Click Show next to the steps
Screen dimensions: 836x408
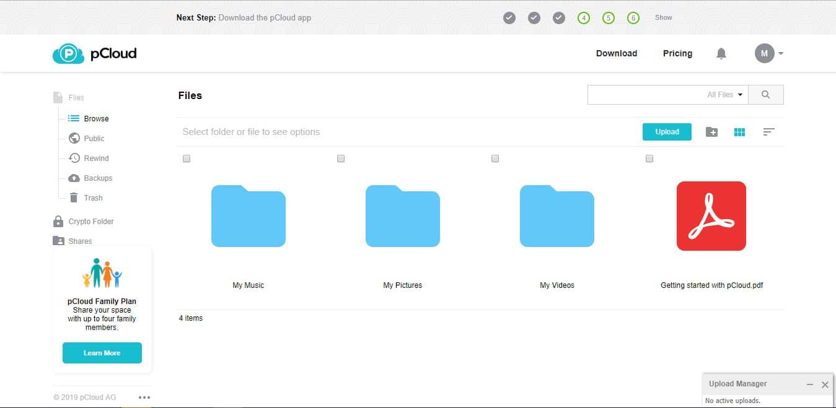[663, 17]
